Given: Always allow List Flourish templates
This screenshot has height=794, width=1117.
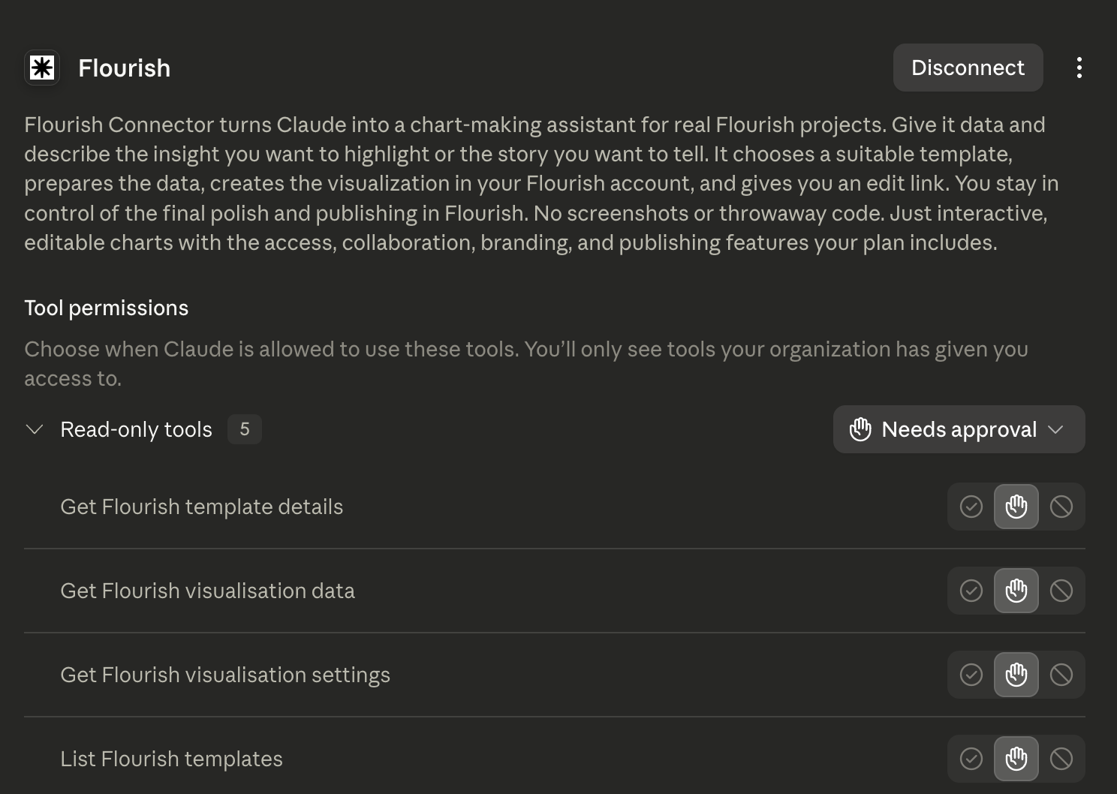Looking at the screenshot, I should click(x=971, y=759).
